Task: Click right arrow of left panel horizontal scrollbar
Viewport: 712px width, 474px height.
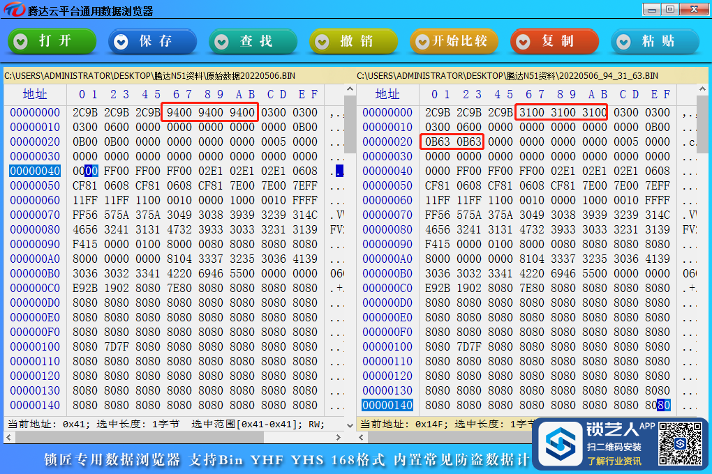Action: coord(339,437)
